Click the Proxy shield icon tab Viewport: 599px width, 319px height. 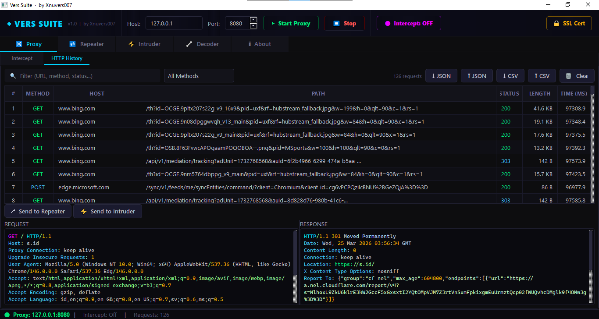click(x=18, y=44)
